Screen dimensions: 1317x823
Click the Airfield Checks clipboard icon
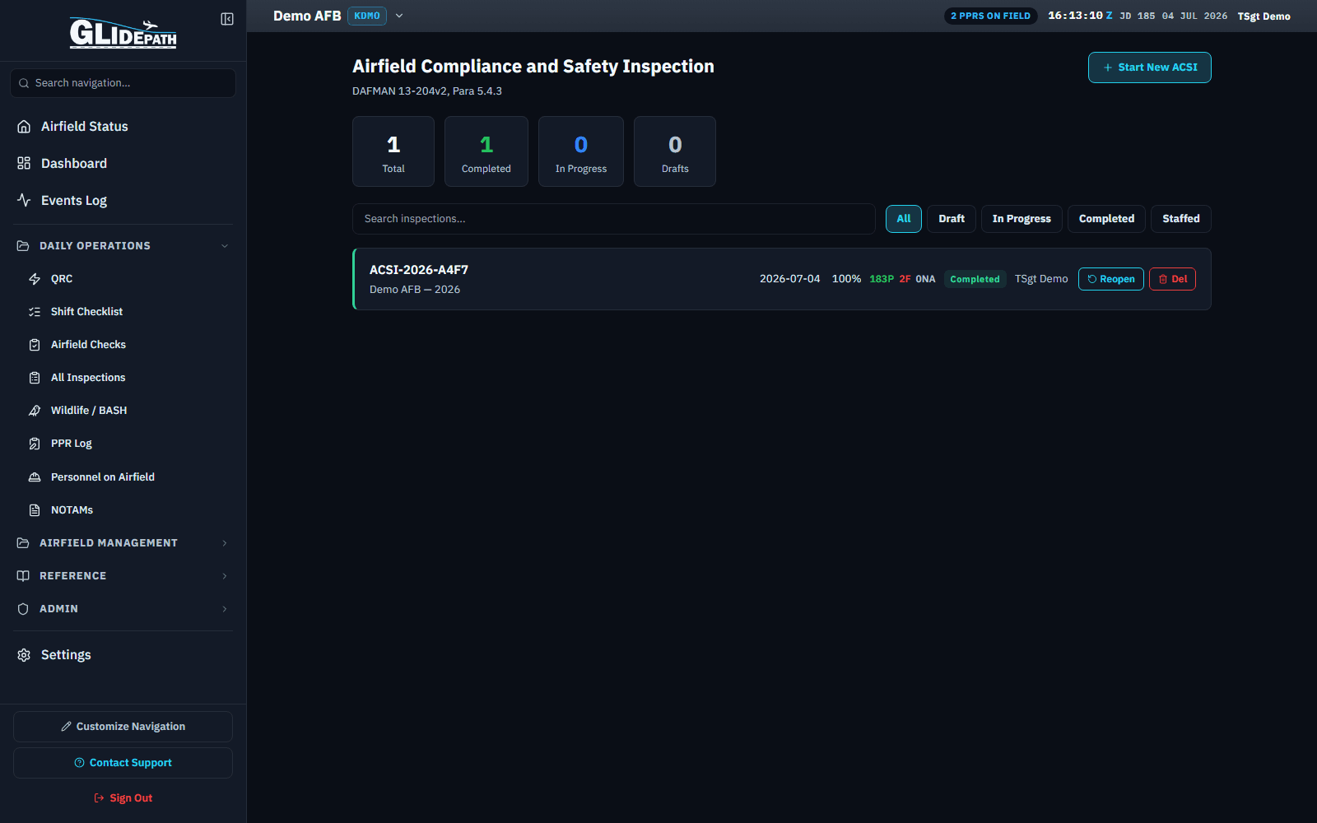(35, 345)
